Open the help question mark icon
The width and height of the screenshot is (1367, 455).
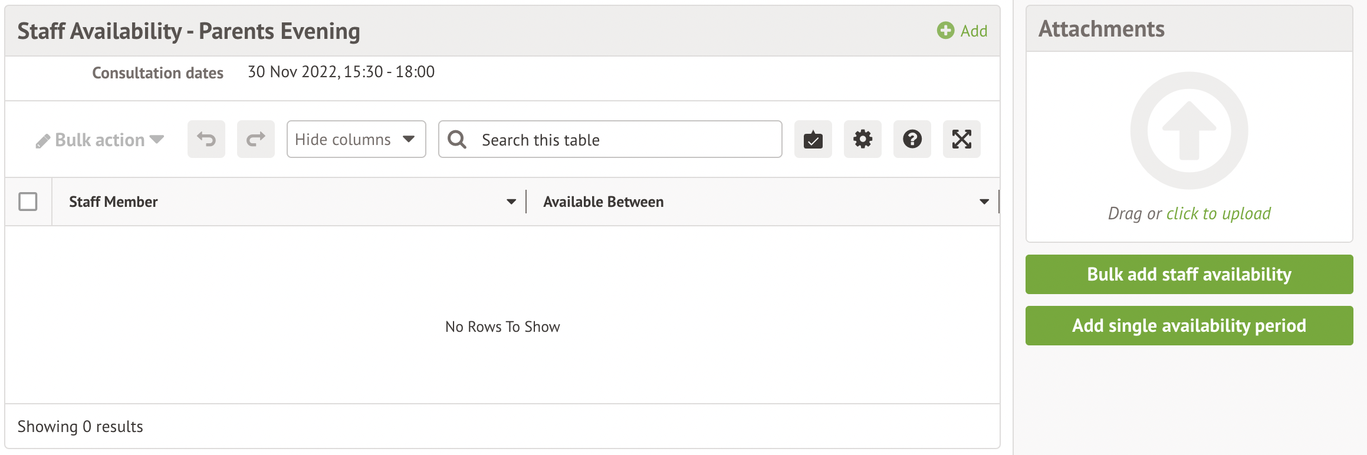click(x=912, y=140)
